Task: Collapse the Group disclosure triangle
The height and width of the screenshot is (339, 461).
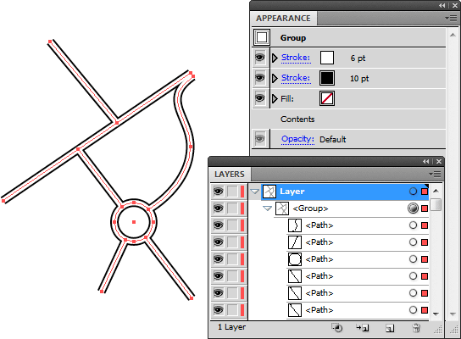Action: pos(267,208)
